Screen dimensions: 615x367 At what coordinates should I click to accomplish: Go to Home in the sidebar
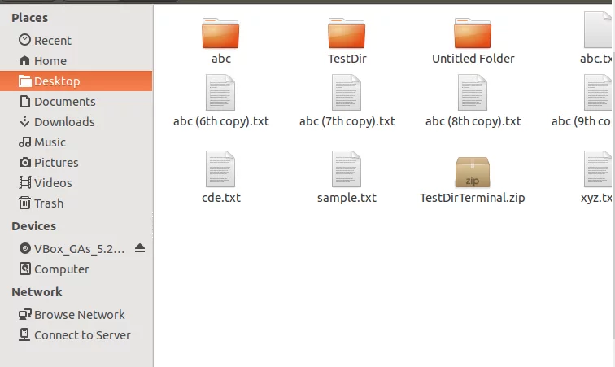[50, 60]
